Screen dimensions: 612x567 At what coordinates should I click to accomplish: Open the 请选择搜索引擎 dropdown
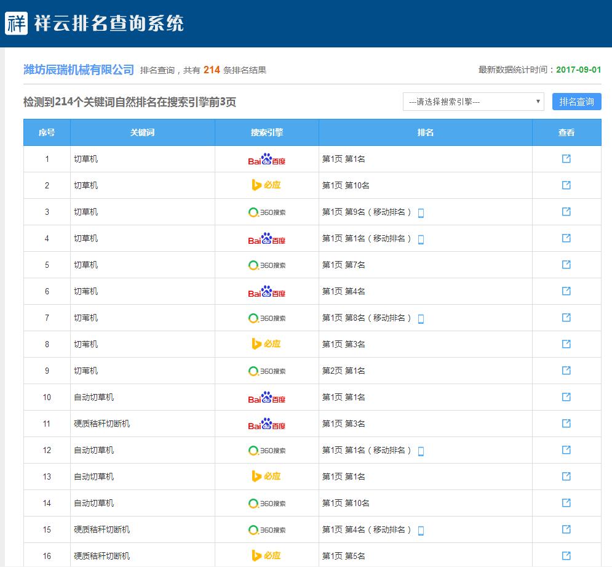(x=474, y=102)
